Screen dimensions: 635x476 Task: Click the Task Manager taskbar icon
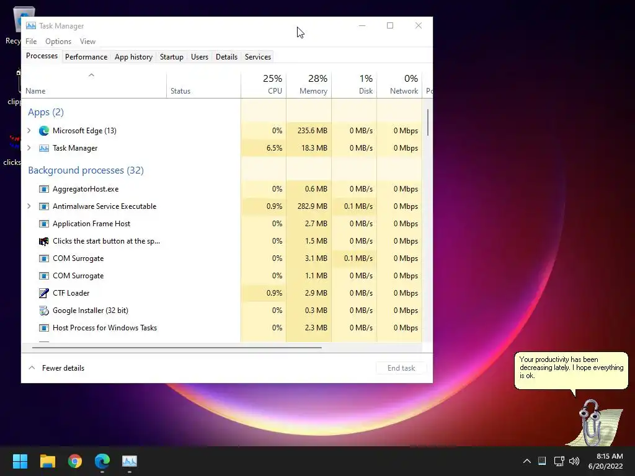coord(130,461)
